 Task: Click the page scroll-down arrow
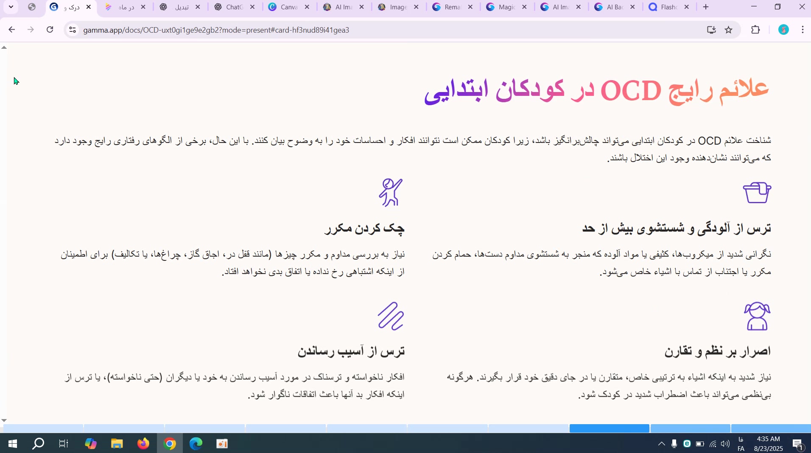coord(4,420)
